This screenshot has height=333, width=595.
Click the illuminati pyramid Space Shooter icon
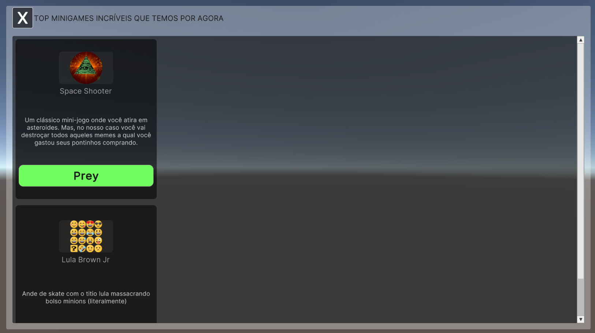click(86, 67)
